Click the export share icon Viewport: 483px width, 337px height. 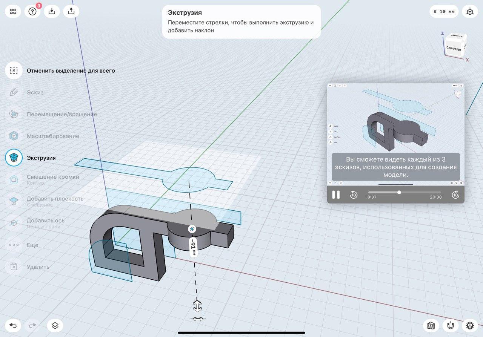(x=71, y=11)
